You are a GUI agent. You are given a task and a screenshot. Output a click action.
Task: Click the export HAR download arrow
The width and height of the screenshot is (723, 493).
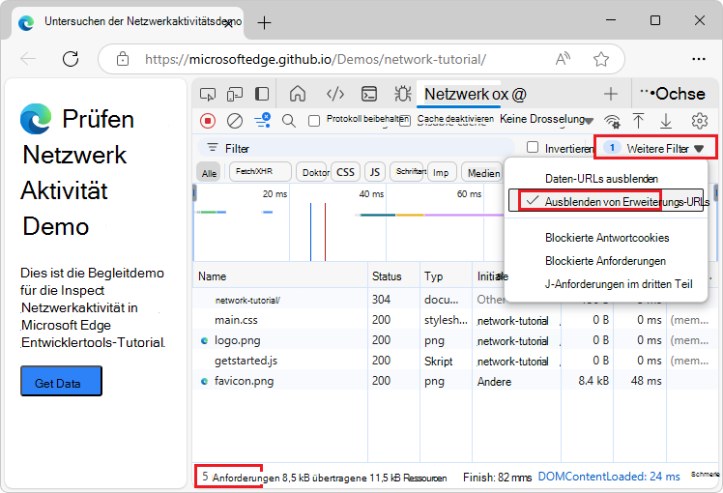pos(666,121)
